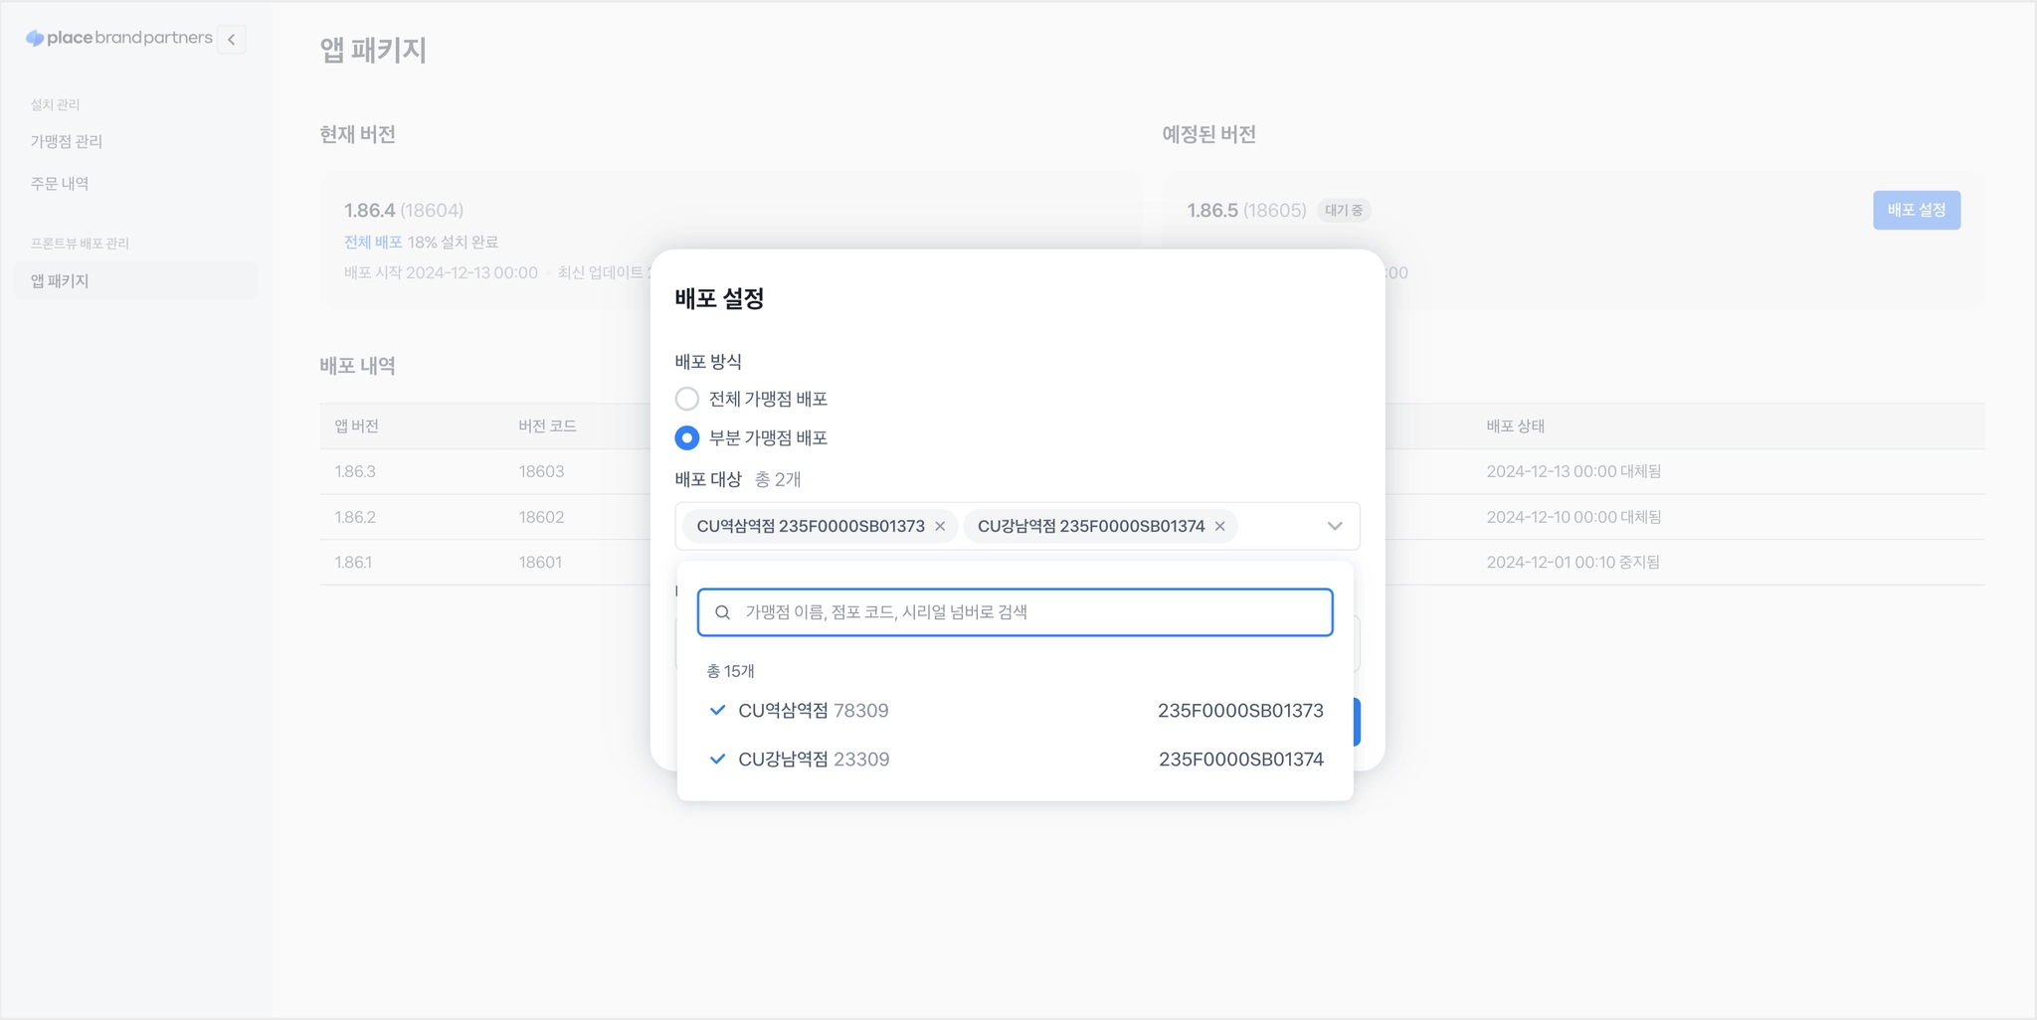Collapse the 배포 대상 dropdown arrow

coord(1335,526)
